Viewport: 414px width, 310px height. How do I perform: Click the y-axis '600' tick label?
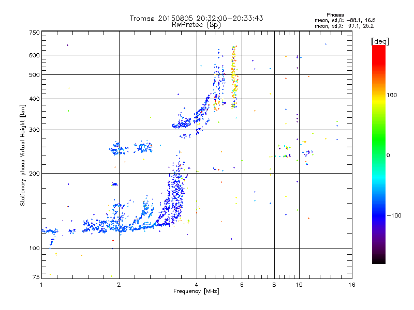click(34, 55)
